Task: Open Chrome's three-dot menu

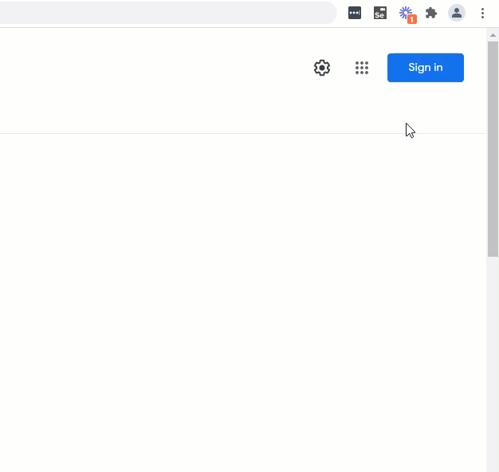Action: click(482, 13)
